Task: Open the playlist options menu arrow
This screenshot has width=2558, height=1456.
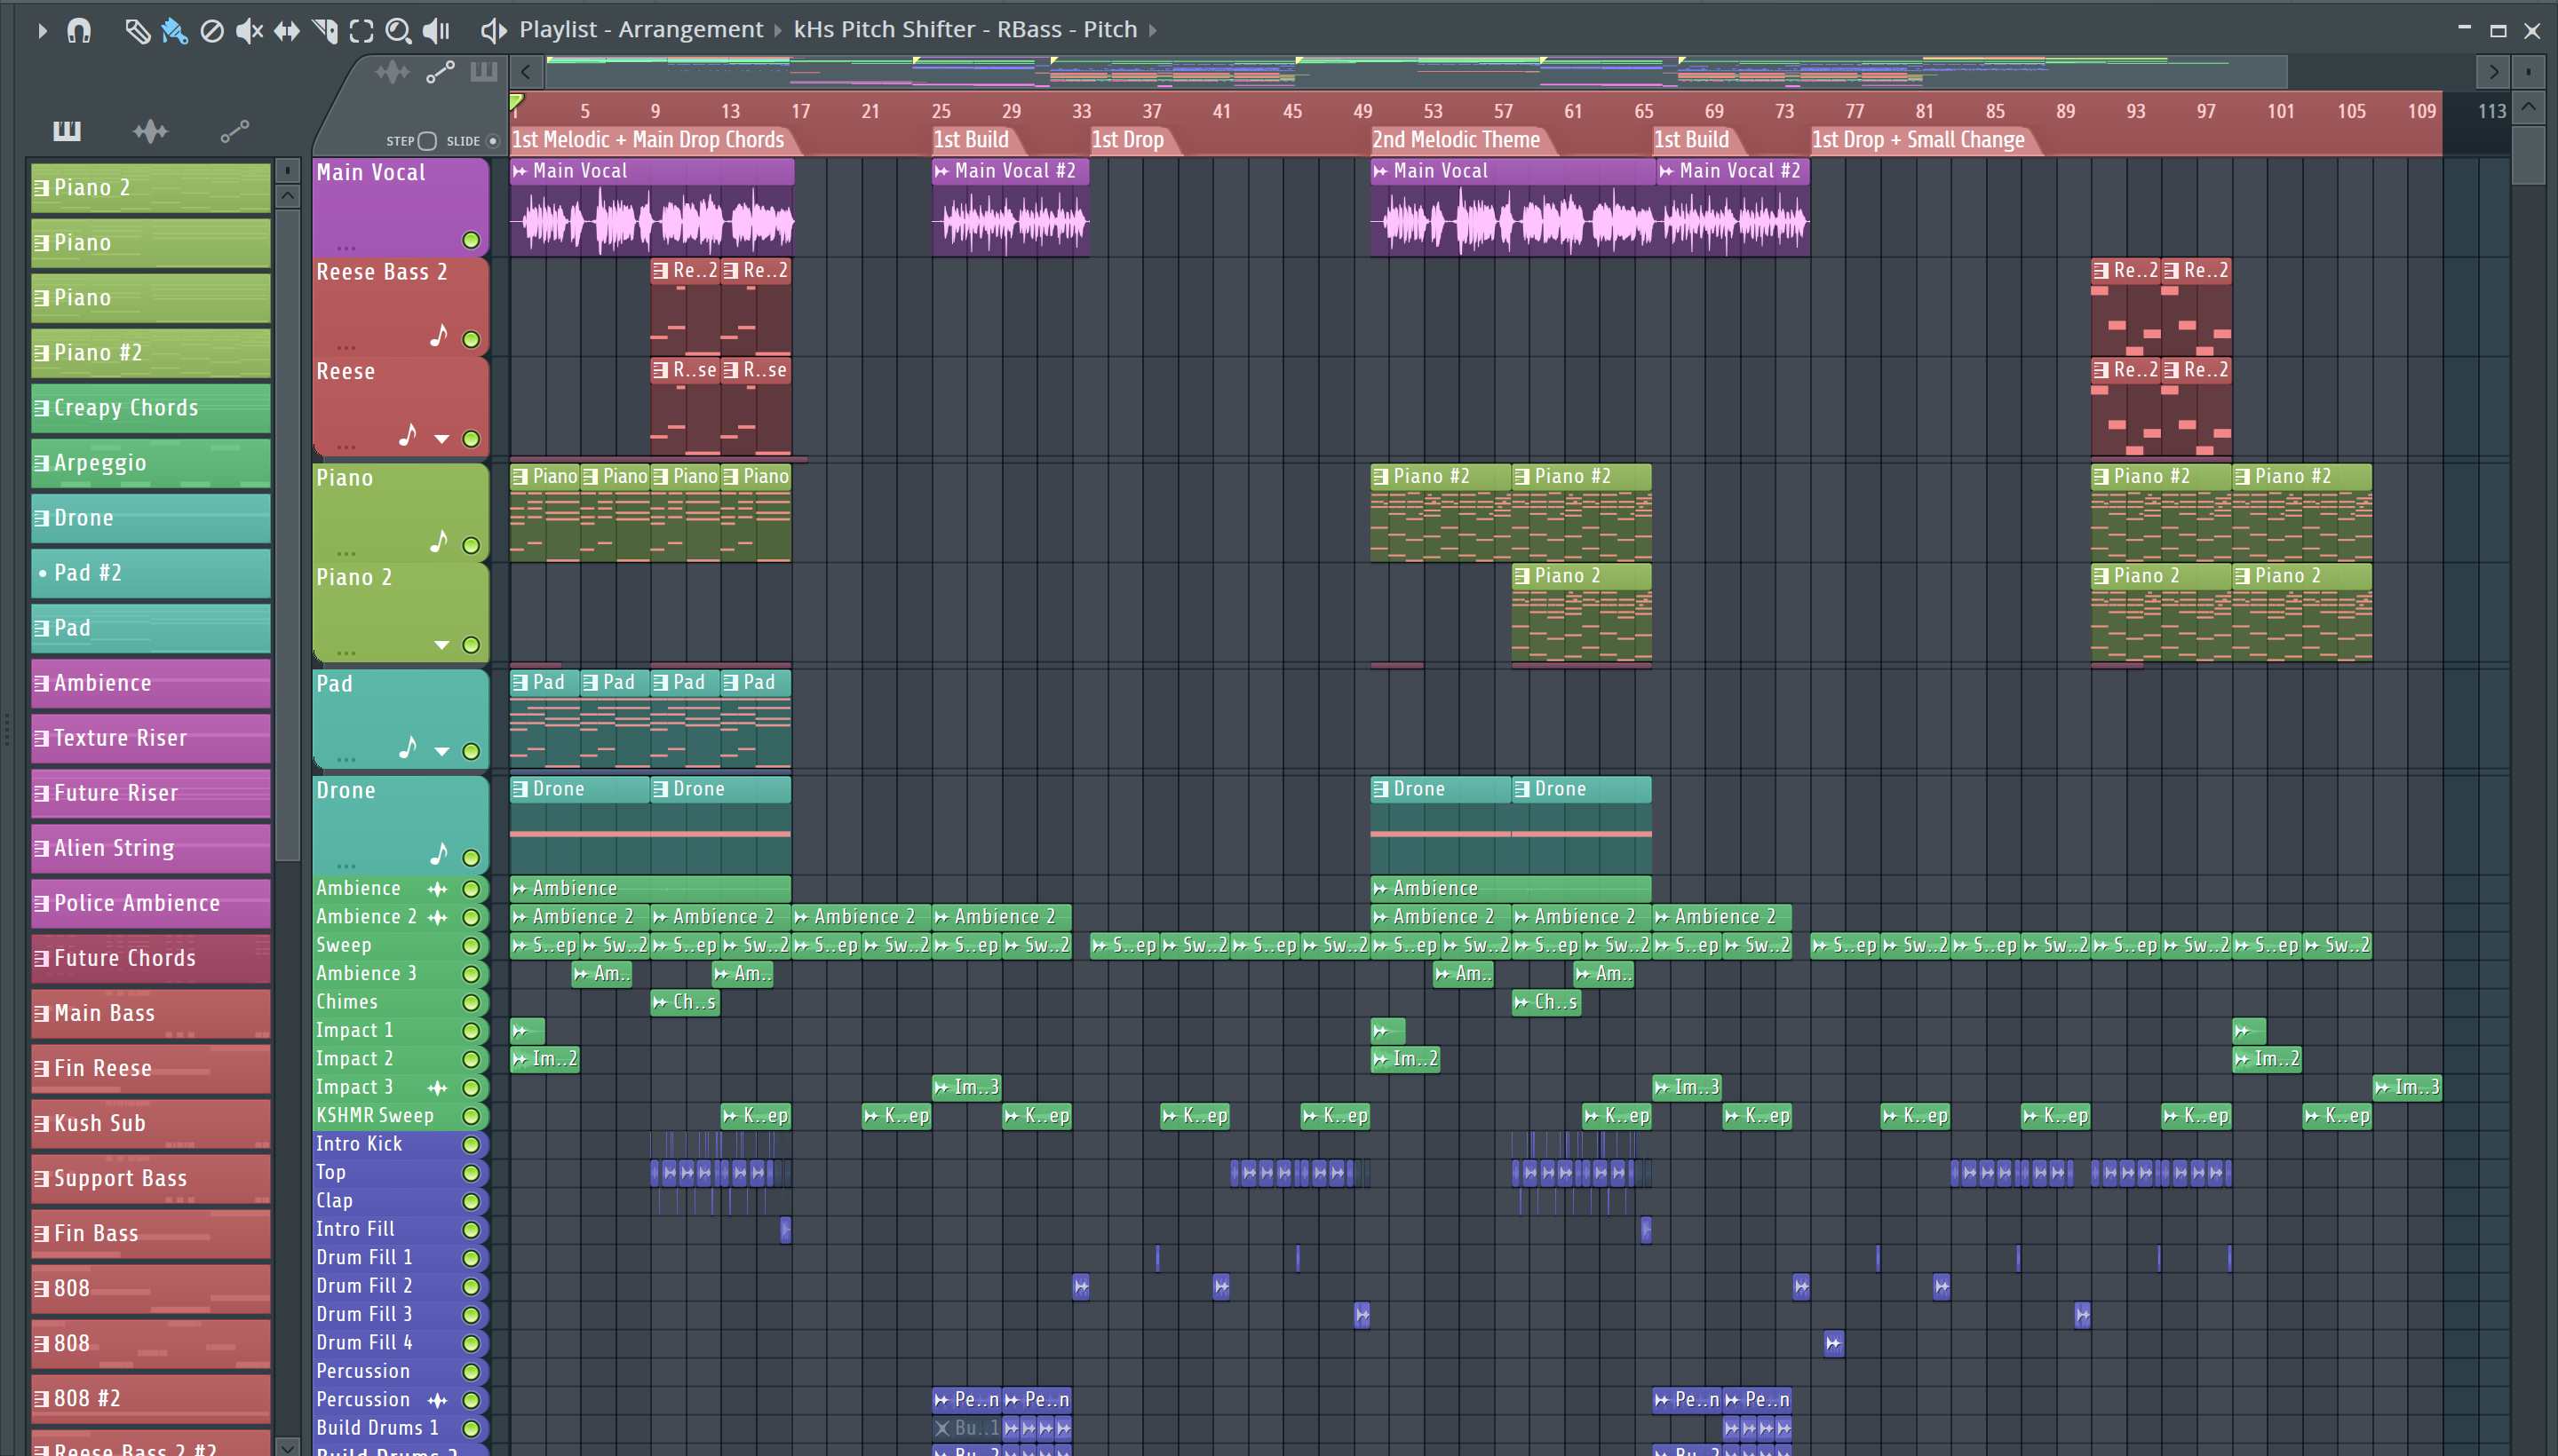Action: pyautogui.click(x=42, y=31)
